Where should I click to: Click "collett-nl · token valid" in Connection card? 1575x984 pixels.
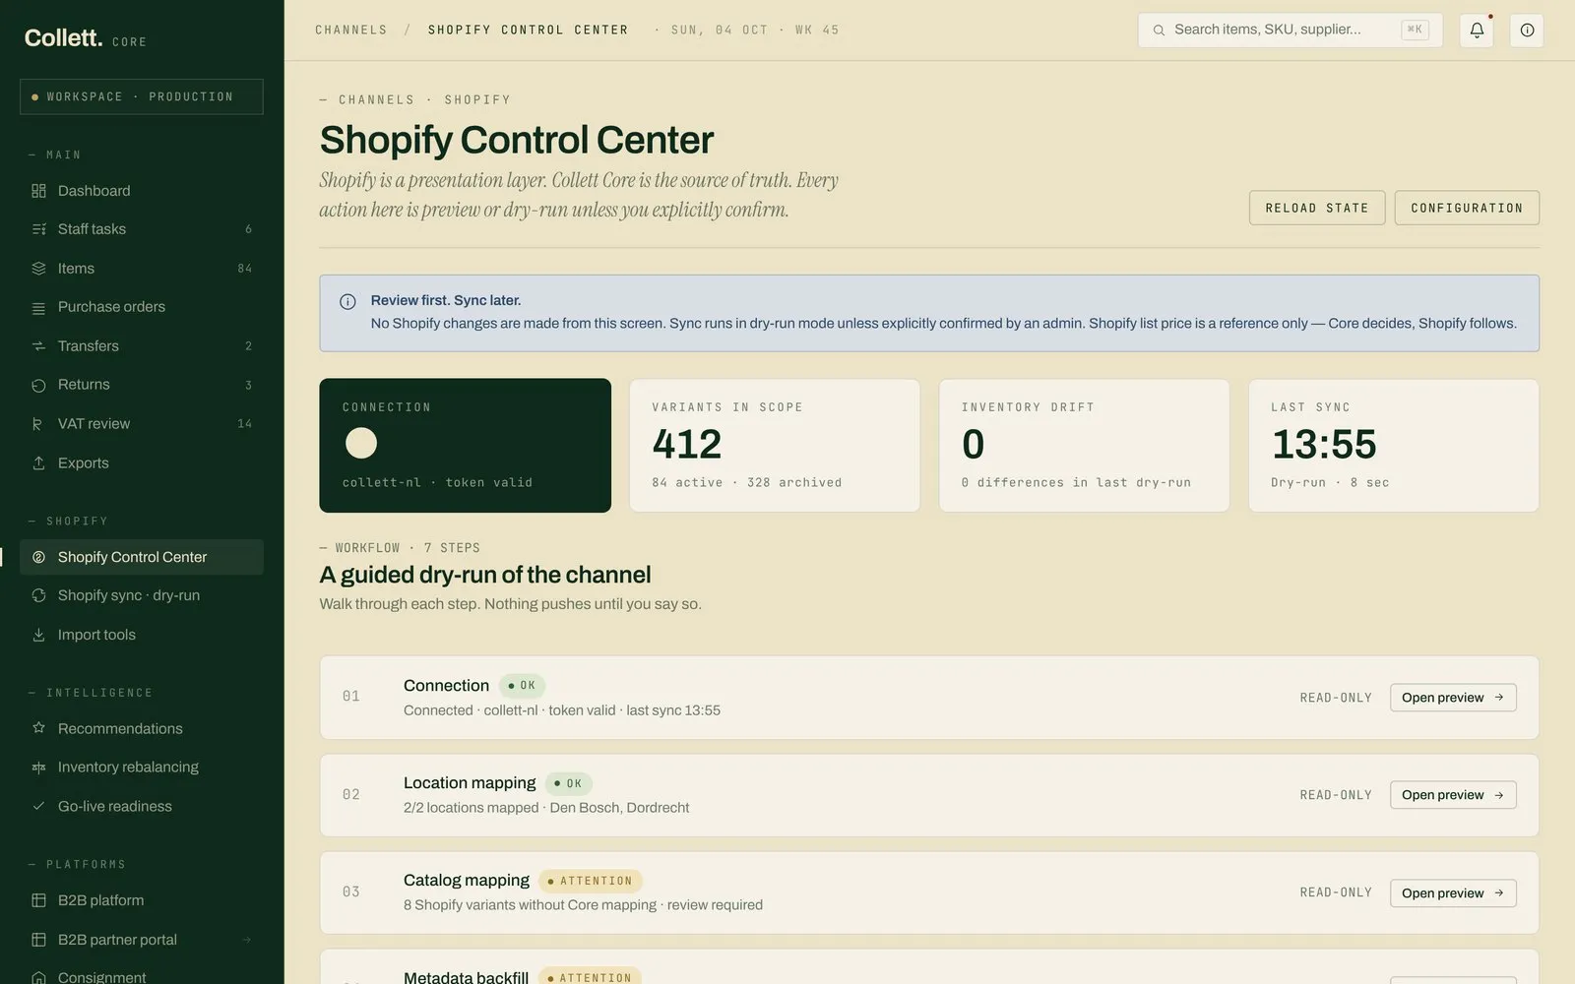[437, 482]
